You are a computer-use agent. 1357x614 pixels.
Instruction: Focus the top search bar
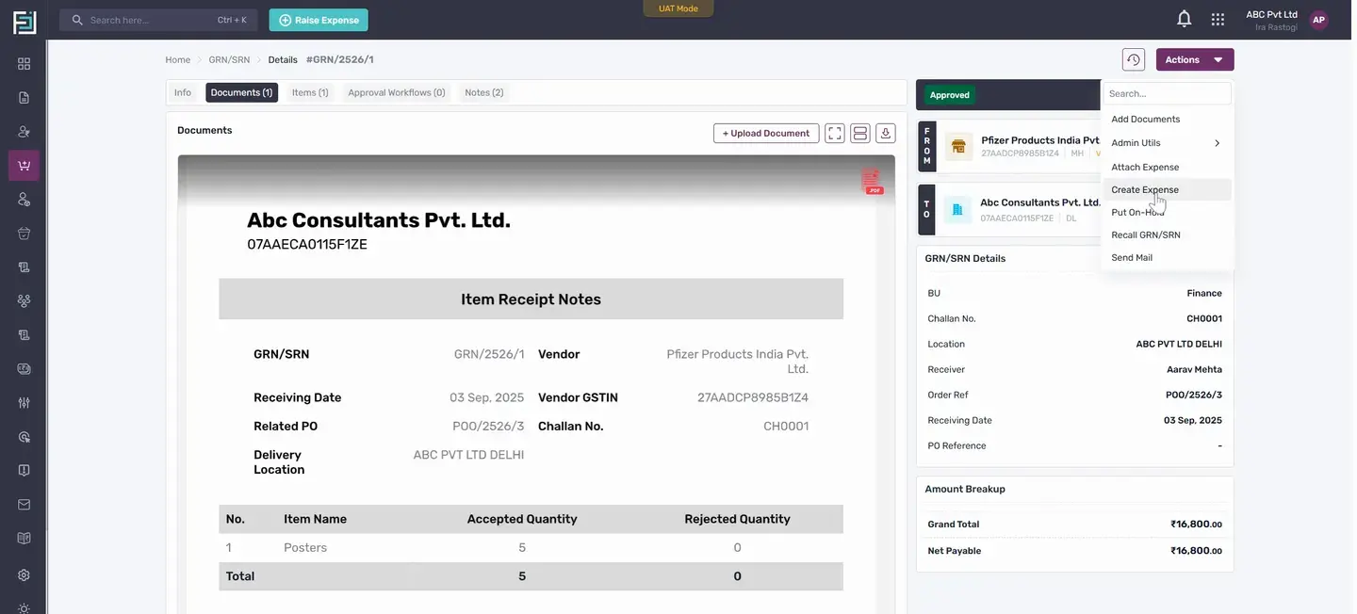[158, 20]
